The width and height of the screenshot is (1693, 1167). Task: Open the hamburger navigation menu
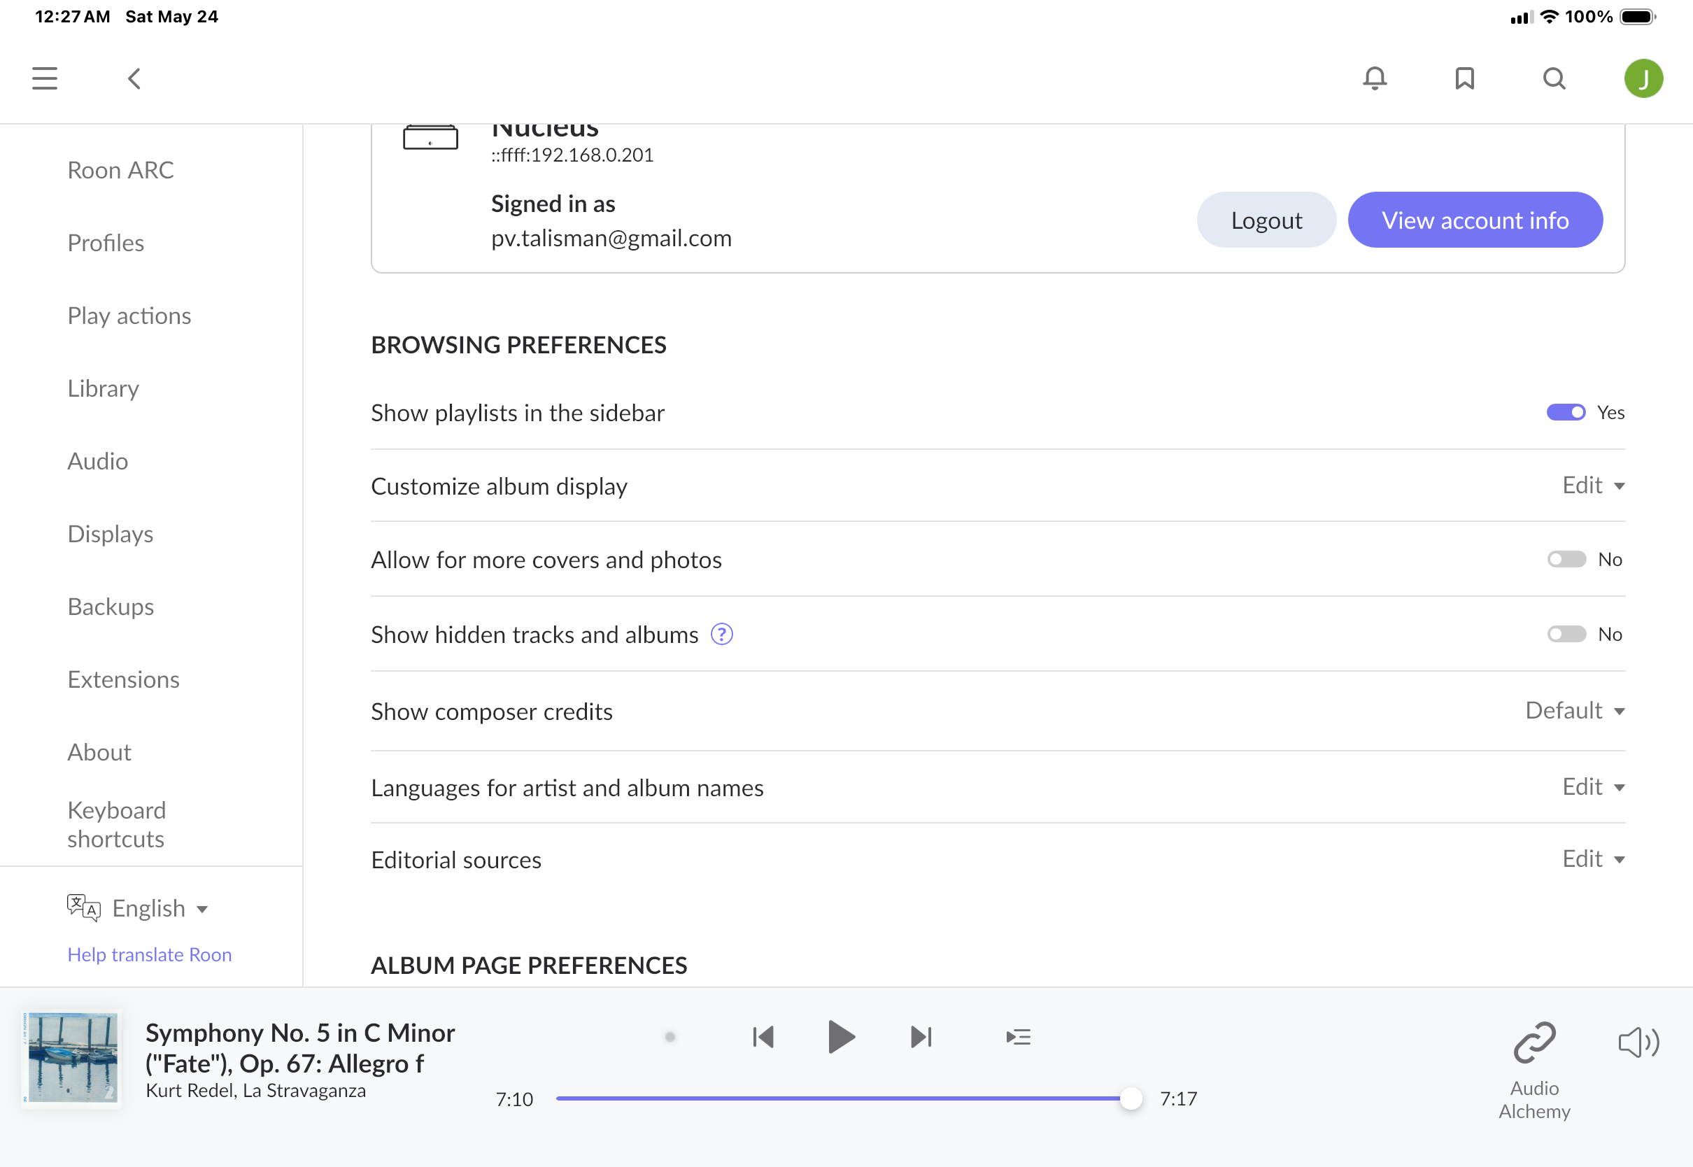[x=45, y=78]
